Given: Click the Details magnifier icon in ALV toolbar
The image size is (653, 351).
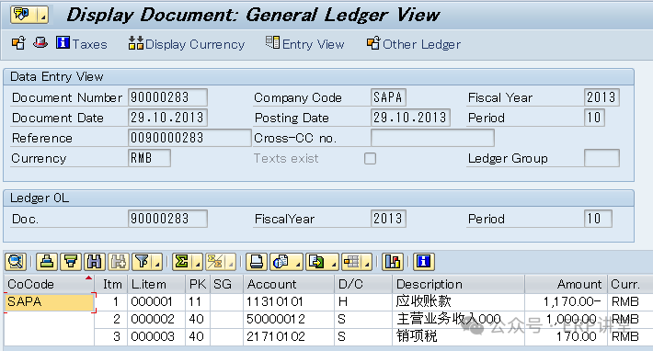Looking at the screenshot, I should pyautogui.click(x=16, y=262).
